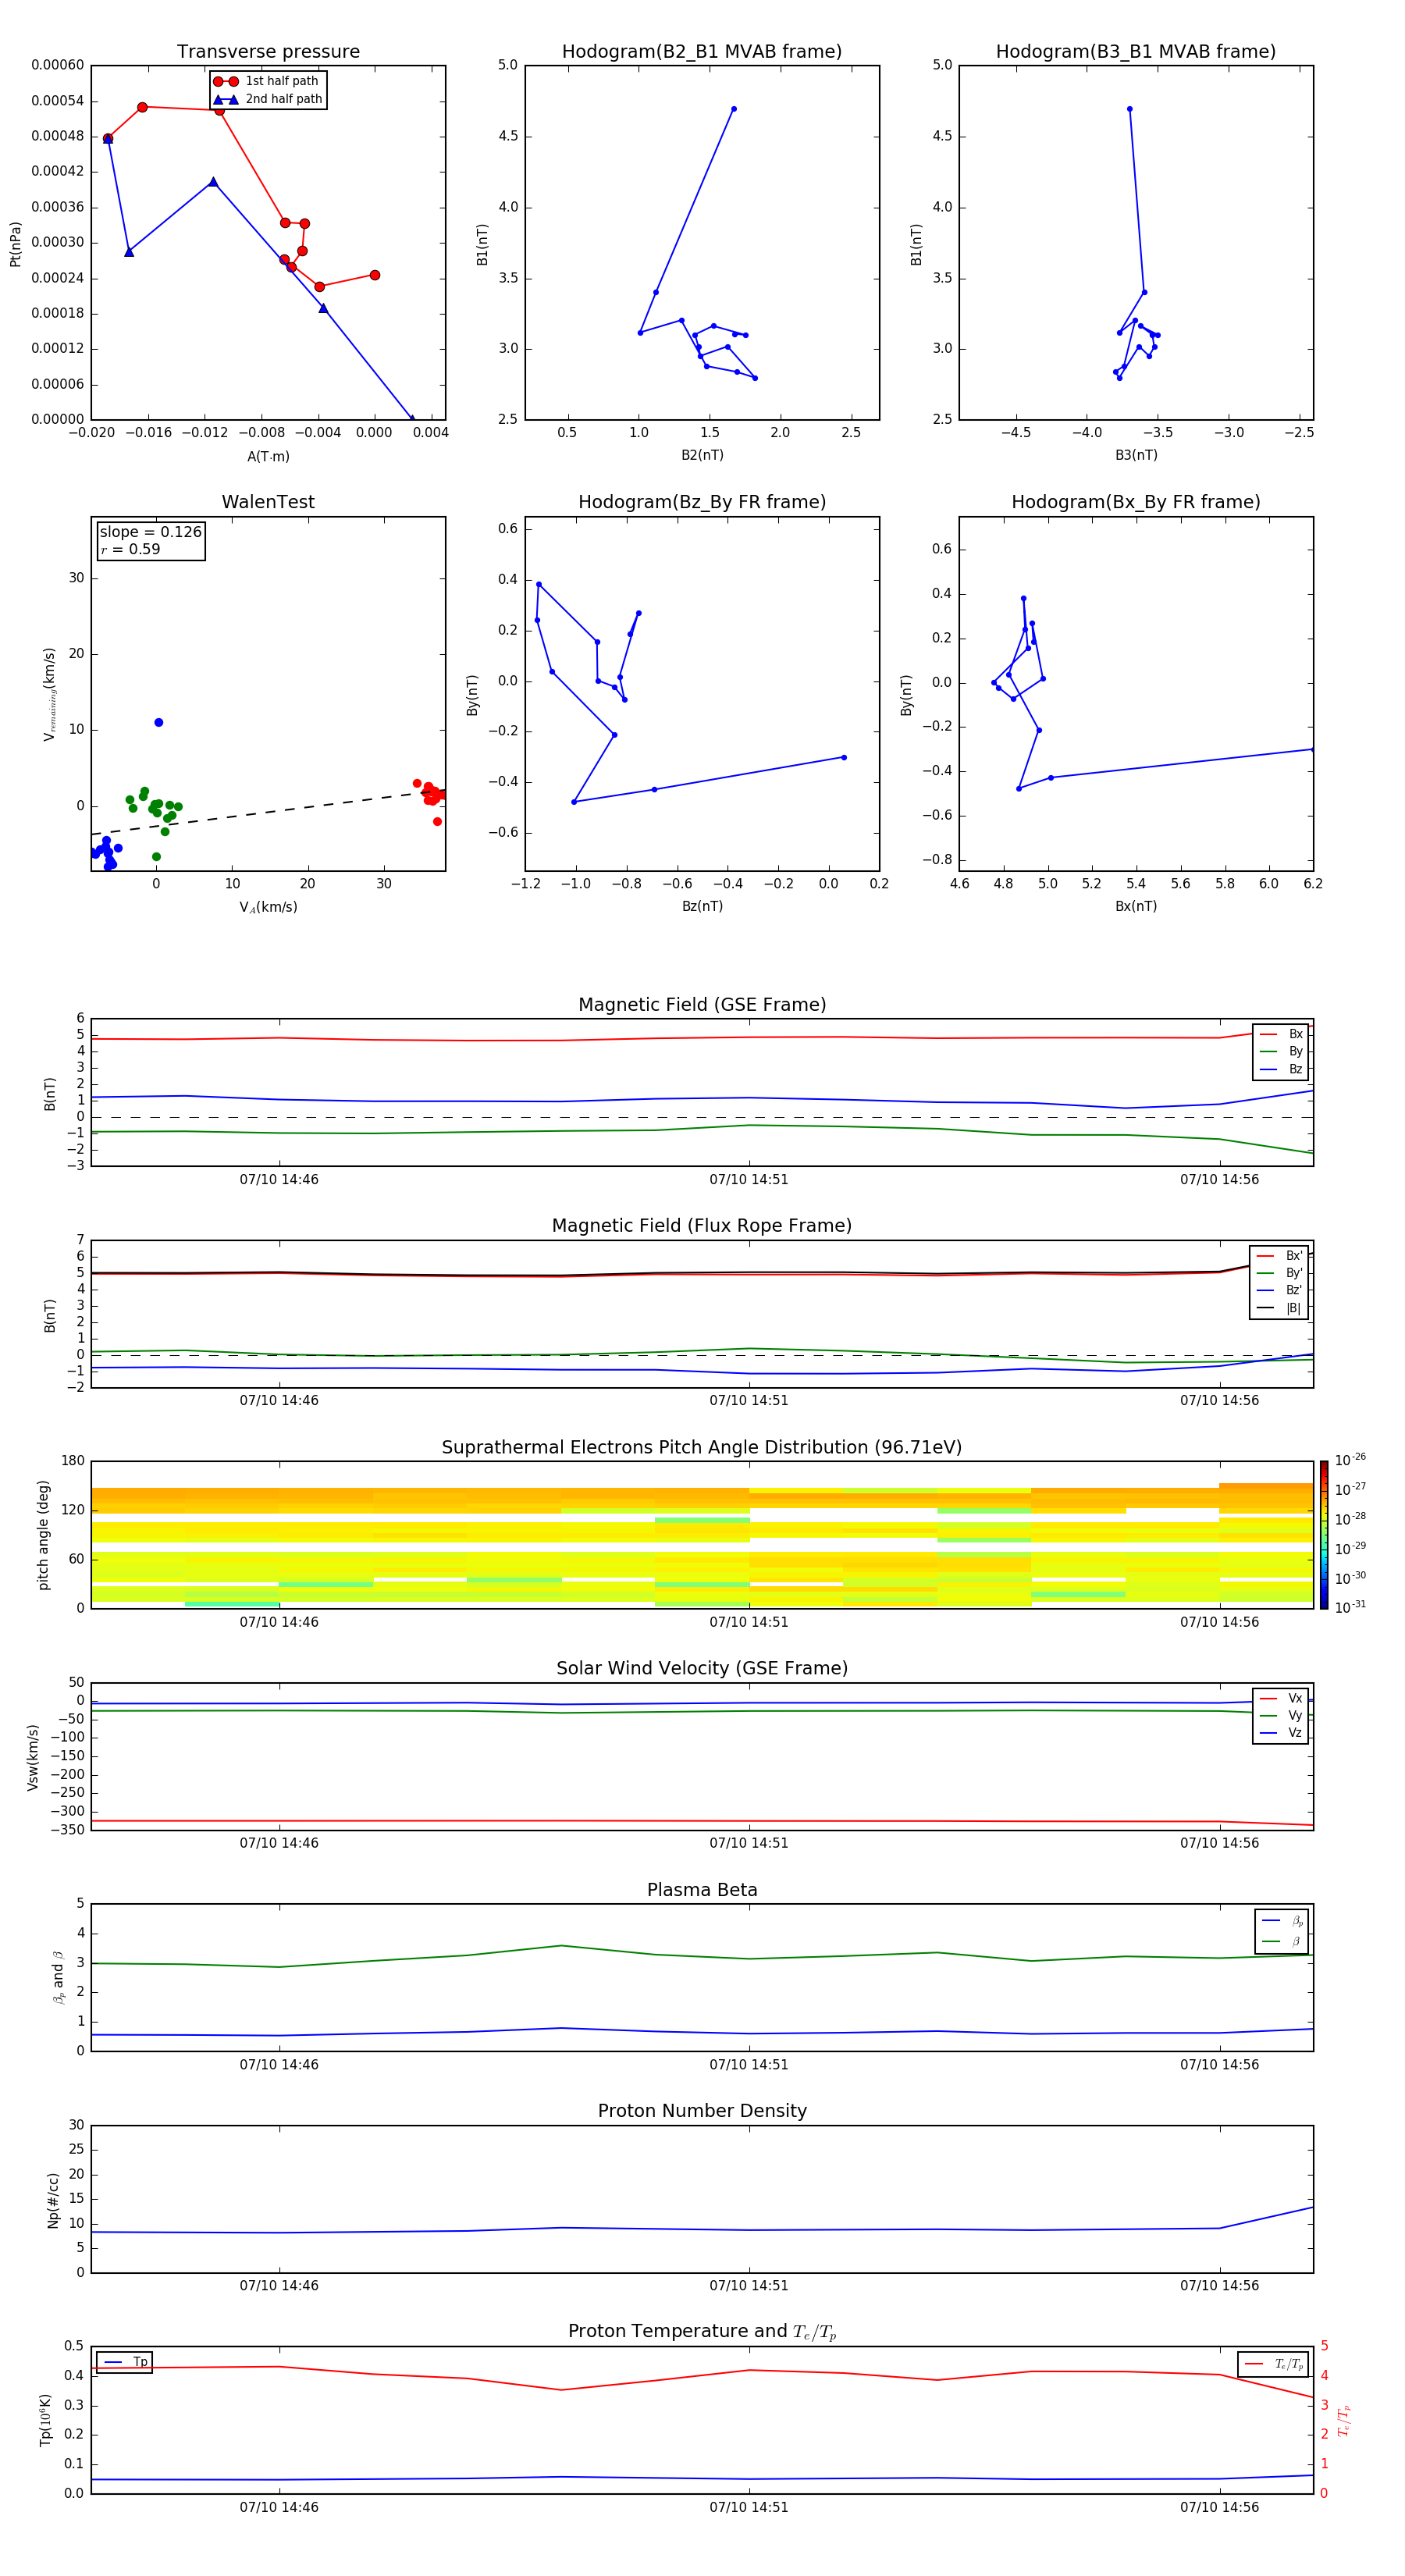Click '07/10 14:46' tick under Plasma Beta

279,2065
